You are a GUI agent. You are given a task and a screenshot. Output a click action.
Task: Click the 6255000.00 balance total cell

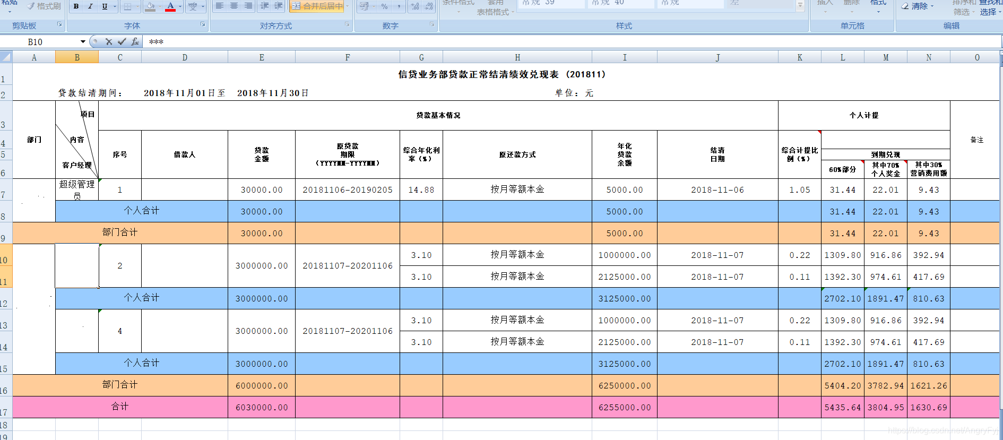pyautogui.click(x=625, y=408)
